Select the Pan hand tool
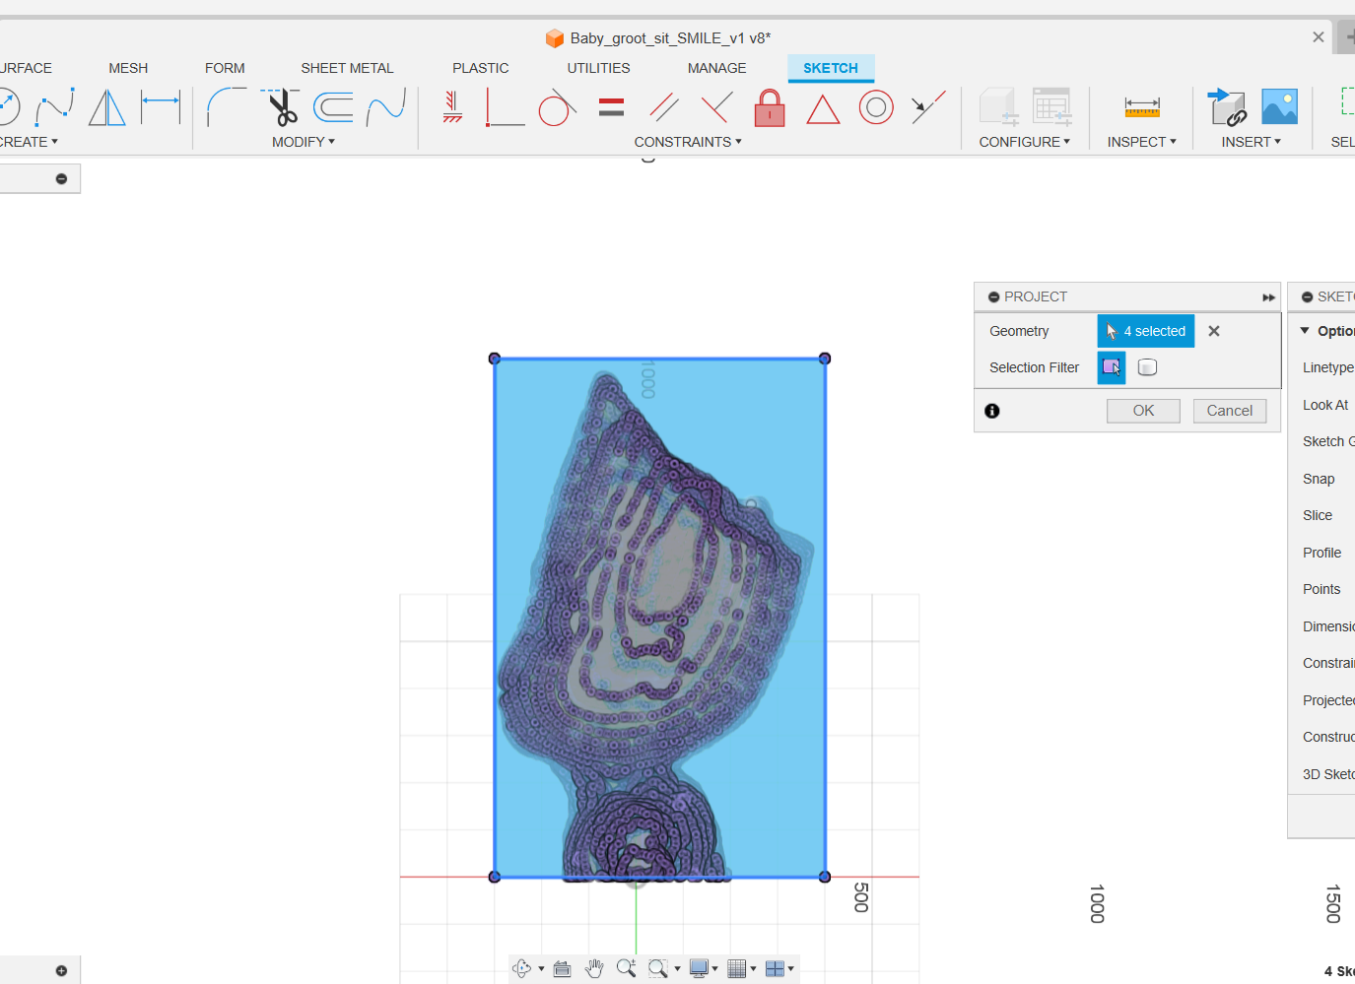Screen dimensions: 1355x984 [x=594, y=968]
